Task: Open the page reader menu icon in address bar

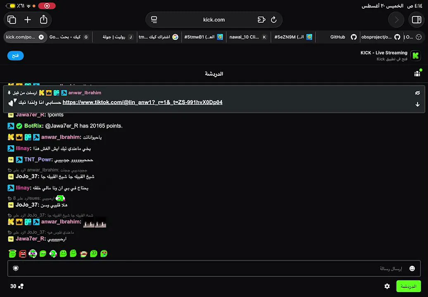Action: click(x=154, y=20)
